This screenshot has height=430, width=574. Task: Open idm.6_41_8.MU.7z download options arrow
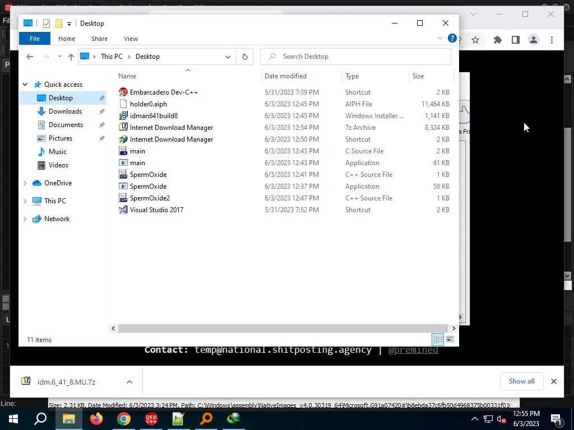click(x=129, y=382)
